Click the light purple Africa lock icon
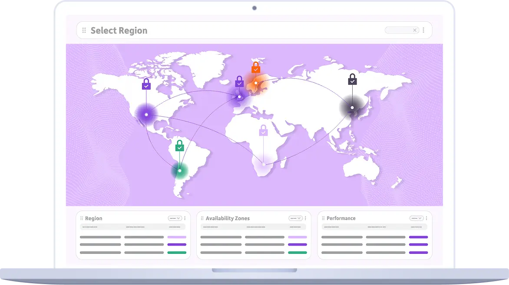Image resolution: width=509 pixels, height=285 pixels. point(263,131)
